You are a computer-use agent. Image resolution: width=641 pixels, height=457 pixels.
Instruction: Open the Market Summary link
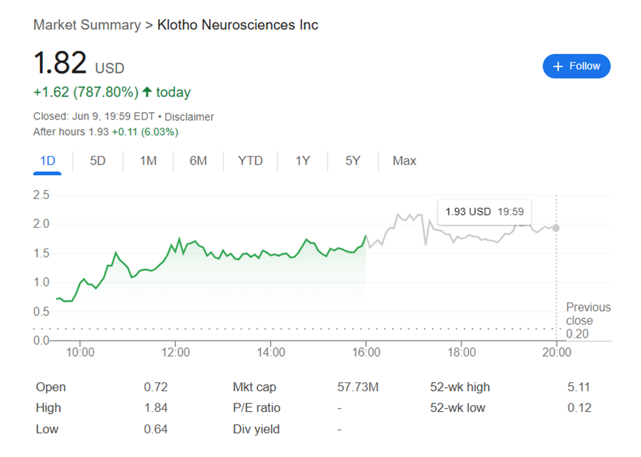point(87,25)
